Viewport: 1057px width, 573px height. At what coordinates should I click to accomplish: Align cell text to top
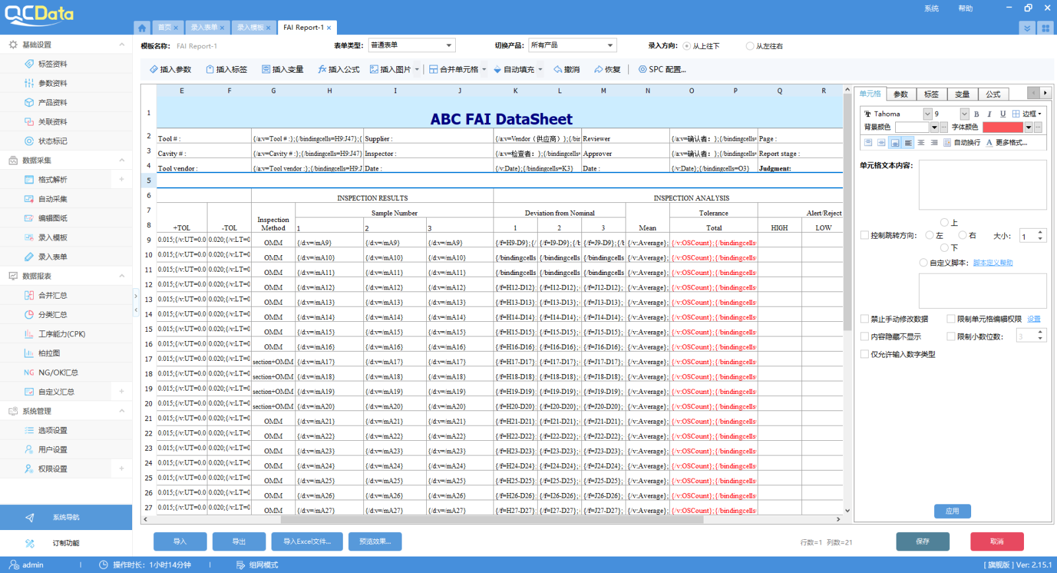[868, 143]
